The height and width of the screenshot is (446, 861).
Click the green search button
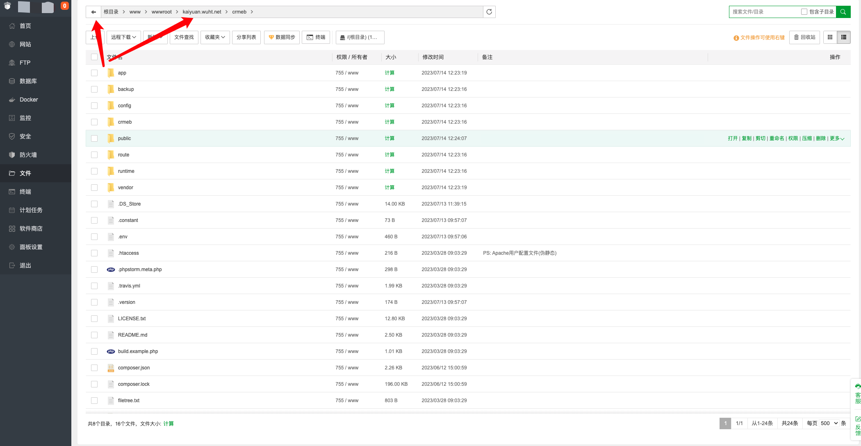(843, 12)
